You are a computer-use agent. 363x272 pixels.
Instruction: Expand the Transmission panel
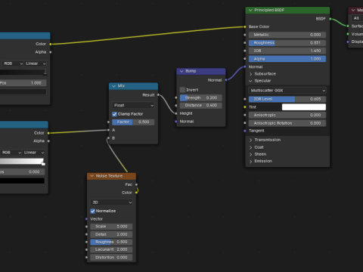pos(251,140)
